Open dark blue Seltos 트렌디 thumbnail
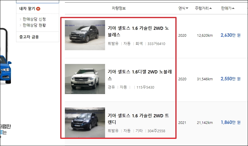The height and width of the screenshot is (146, 248). (85, 122)
